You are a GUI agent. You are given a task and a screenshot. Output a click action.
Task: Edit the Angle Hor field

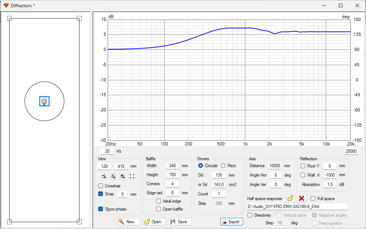(x=276, y=175)
